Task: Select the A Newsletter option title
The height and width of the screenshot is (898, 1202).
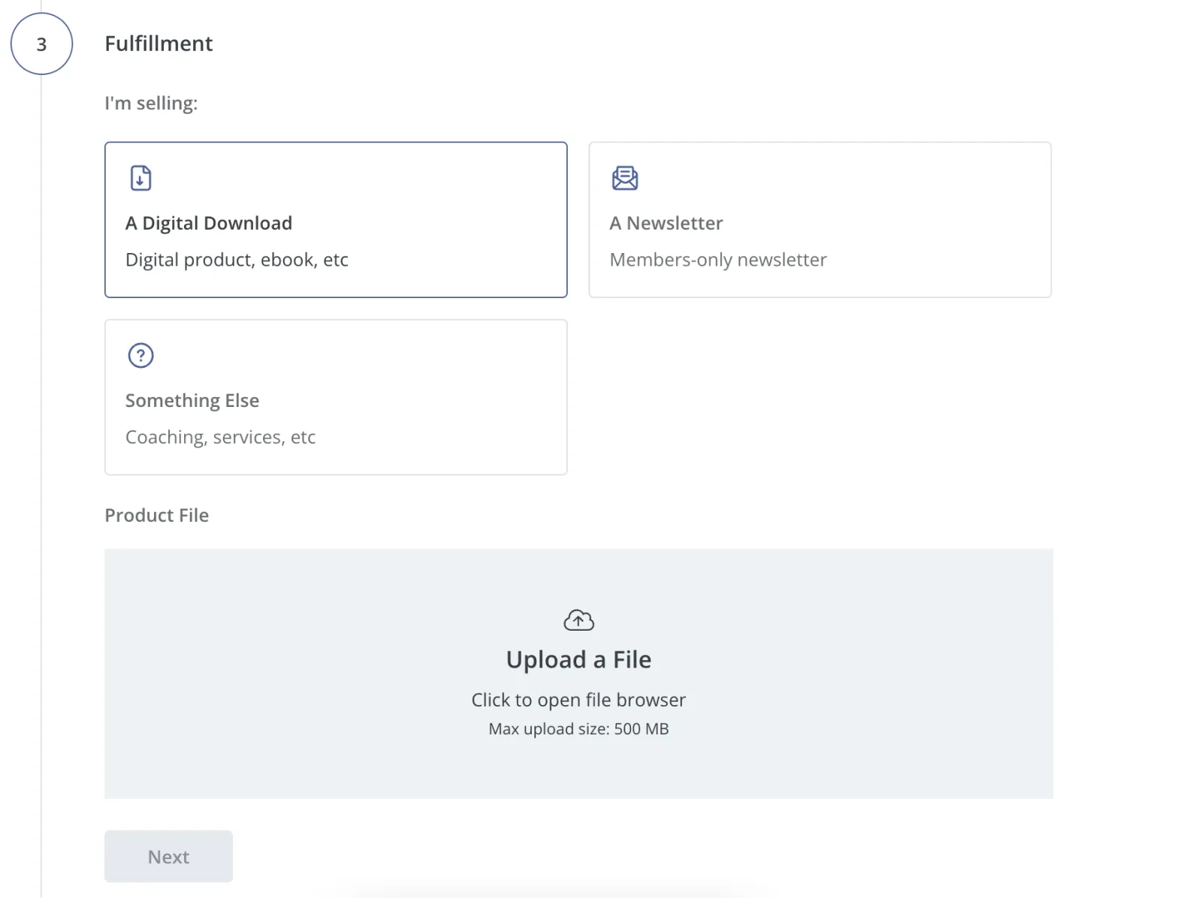Action: (666, 223)
